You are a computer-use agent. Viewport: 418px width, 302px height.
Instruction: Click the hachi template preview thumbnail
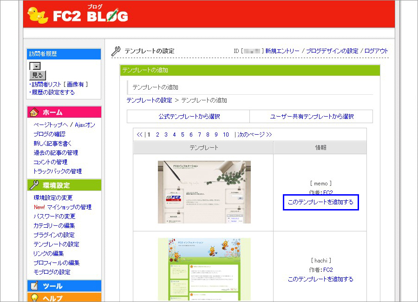click(x=204, y=269)
